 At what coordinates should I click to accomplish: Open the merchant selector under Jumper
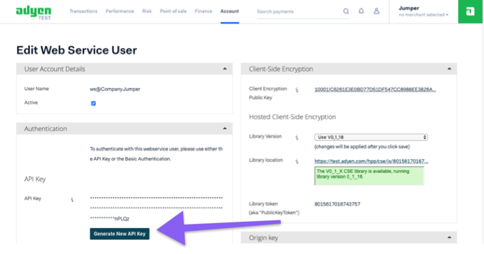(423, 15)
